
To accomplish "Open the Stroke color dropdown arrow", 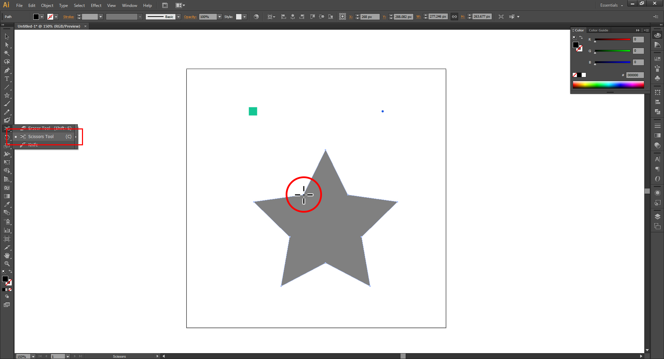I will [56, 17].
